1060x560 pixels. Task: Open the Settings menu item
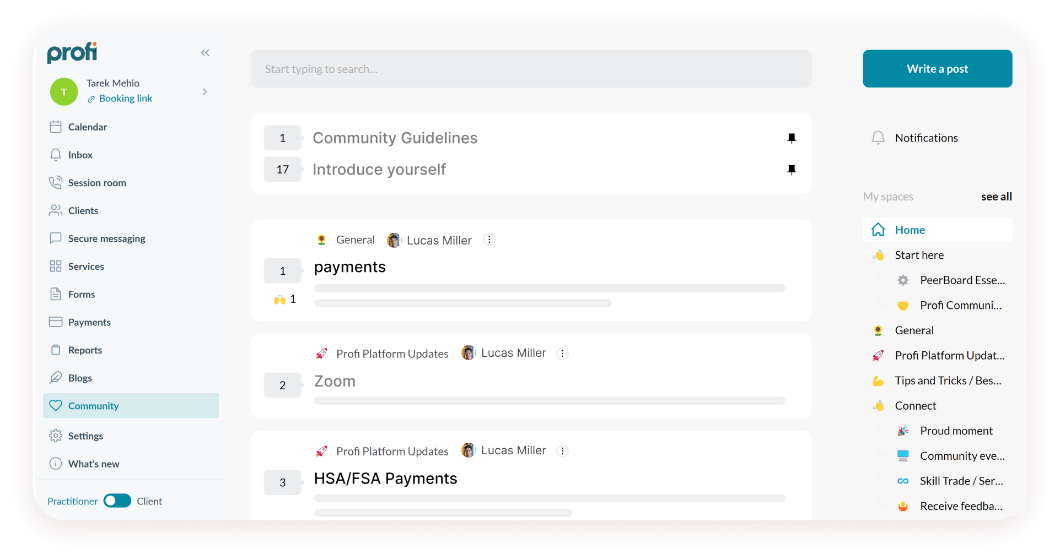click(x=85, y=436)
